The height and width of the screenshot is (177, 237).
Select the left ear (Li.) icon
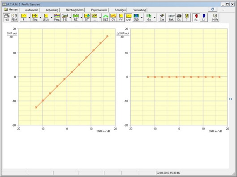pyautogui.click(x=204, y=17)
